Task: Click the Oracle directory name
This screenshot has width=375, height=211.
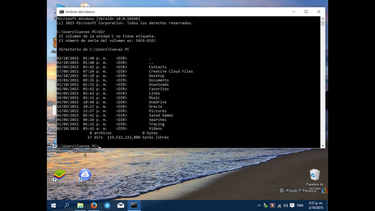Action: tap(156, 107)
